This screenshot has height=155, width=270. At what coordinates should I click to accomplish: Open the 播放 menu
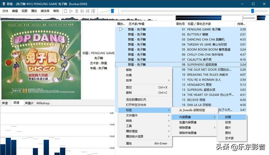tap(34, 11)
